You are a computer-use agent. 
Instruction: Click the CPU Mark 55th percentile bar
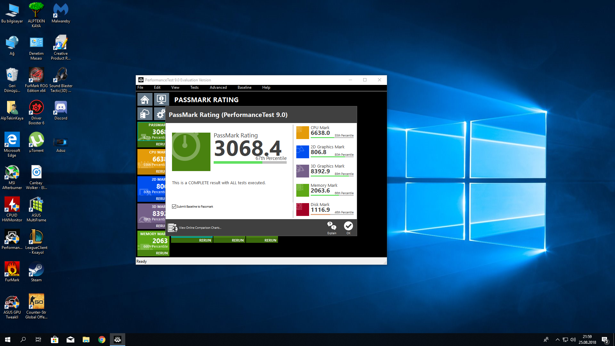(332, 138)
